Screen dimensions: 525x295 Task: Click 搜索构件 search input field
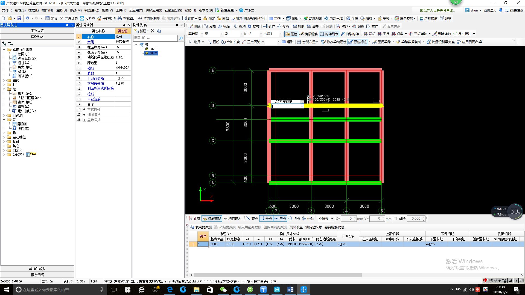tap(155, 38)
